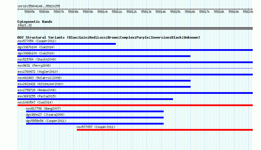
Task: Click the thin nsv9631 (Perry2008) variant line
Action: click(135, 68)
